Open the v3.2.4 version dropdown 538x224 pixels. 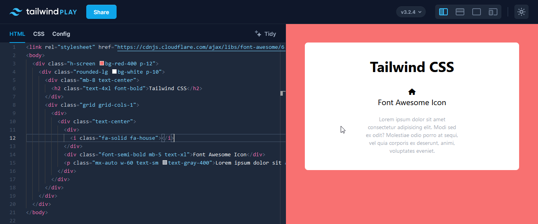411,12
